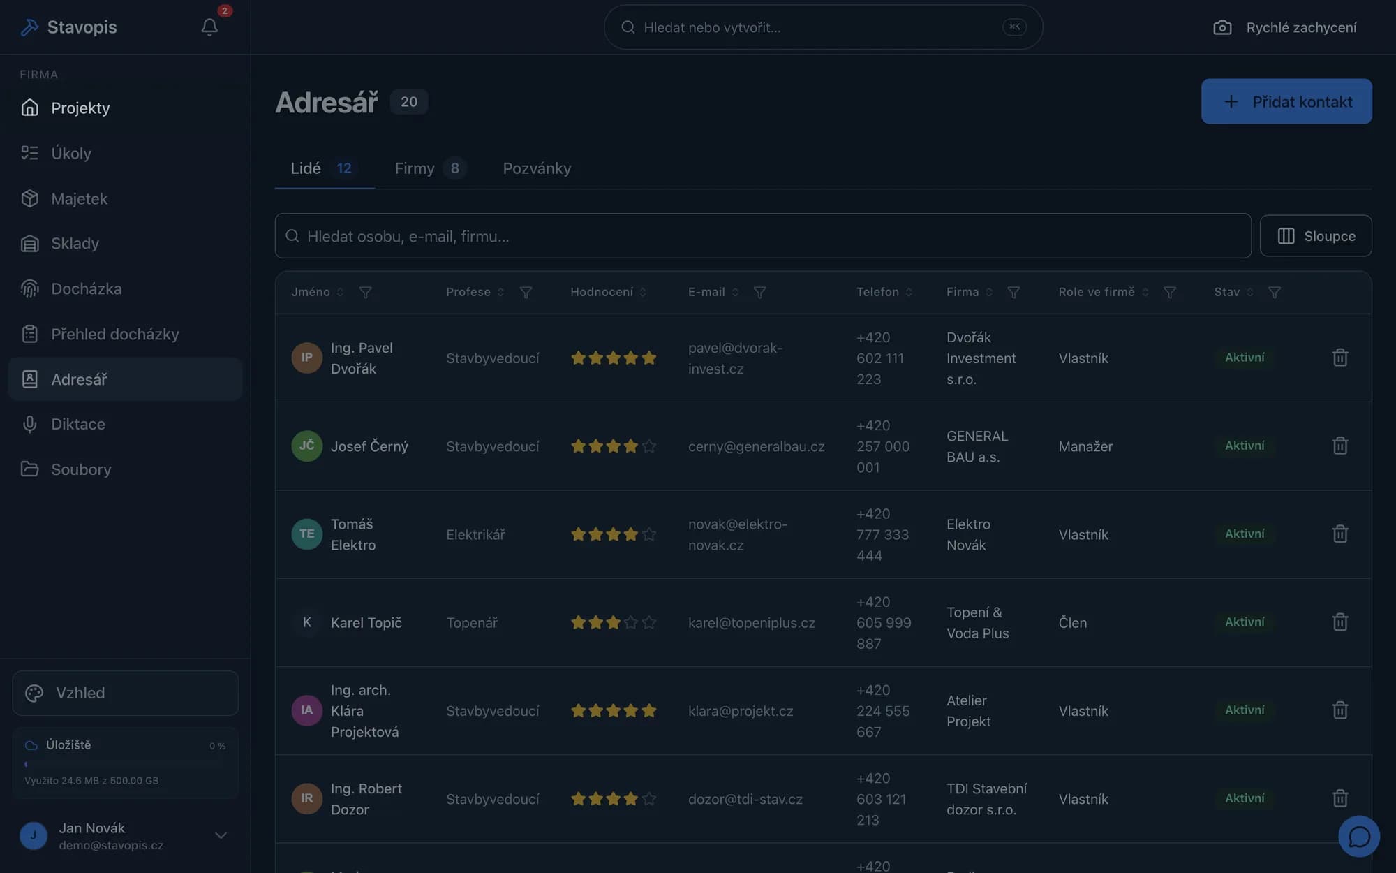The height and width of the screenshot is (873, 1396).
Task: Sort the Stav column
Action: pyautogui.click(x=1249, y=292)
